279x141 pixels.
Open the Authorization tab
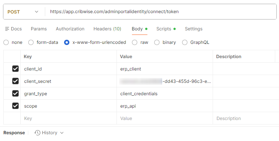tap(70, 29)
